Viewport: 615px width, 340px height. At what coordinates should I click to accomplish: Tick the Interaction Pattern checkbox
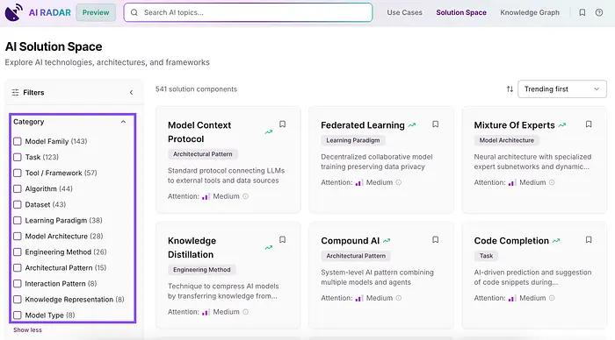click(x=18, y=284)
